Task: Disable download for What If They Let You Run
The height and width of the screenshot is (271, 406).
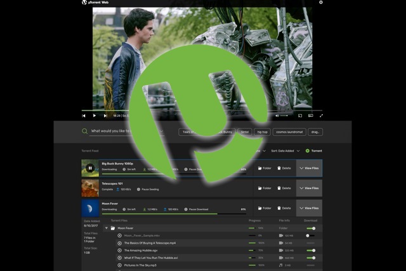Action: click(311, 258)
